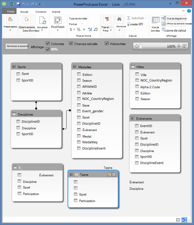Viewport: 194px width, 225px height.
Task: Switch to the Accueil tab
Action: (24, 12)
